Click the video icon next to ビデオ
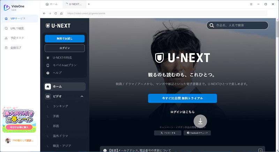This screenshot has height=152, width=279. tap(48, 96)
